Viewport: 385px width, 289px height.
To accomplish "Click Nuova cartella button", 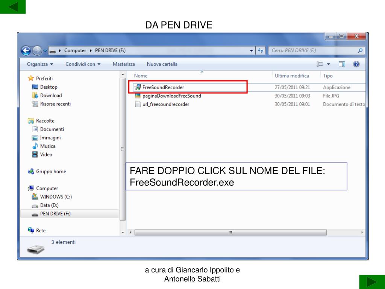I will click(x=162, y=64).
